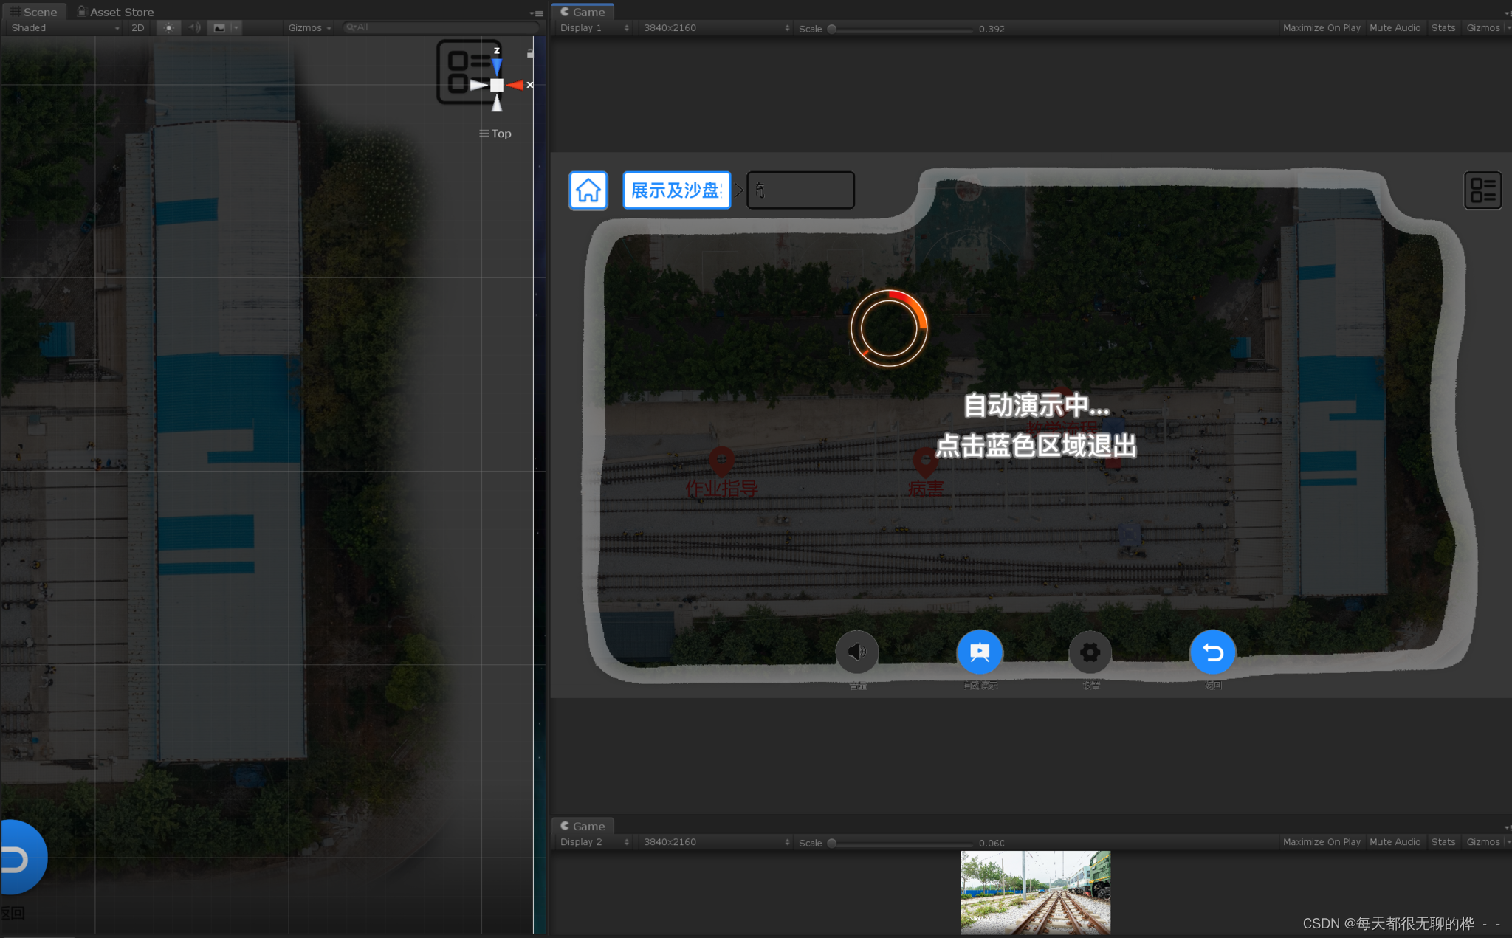The width and height of the screenshot is (1512, 938).
Task: Switch to the Asset Store tab
Action: 117,12
